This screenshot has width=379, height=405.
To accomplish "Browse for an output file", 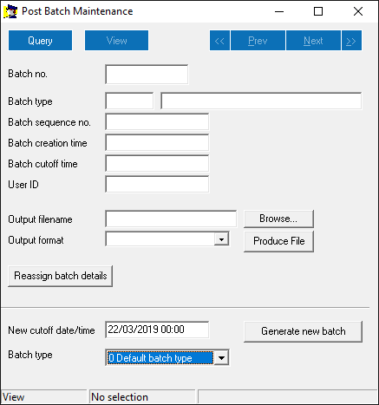I will pyautogui.click(x=278, y=219).
